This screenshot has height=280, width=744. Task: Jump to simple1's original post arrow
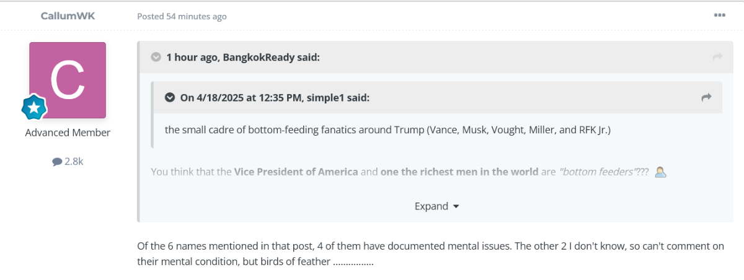(706, 97)
